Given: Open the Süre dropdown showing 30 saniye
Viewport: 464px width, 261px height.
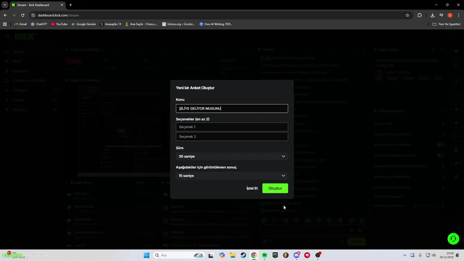Looking at the screenshot, I should [232, 156].
